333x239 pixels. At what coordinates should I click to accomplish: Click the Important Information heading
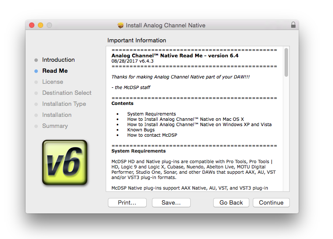[x=137, y=40]
